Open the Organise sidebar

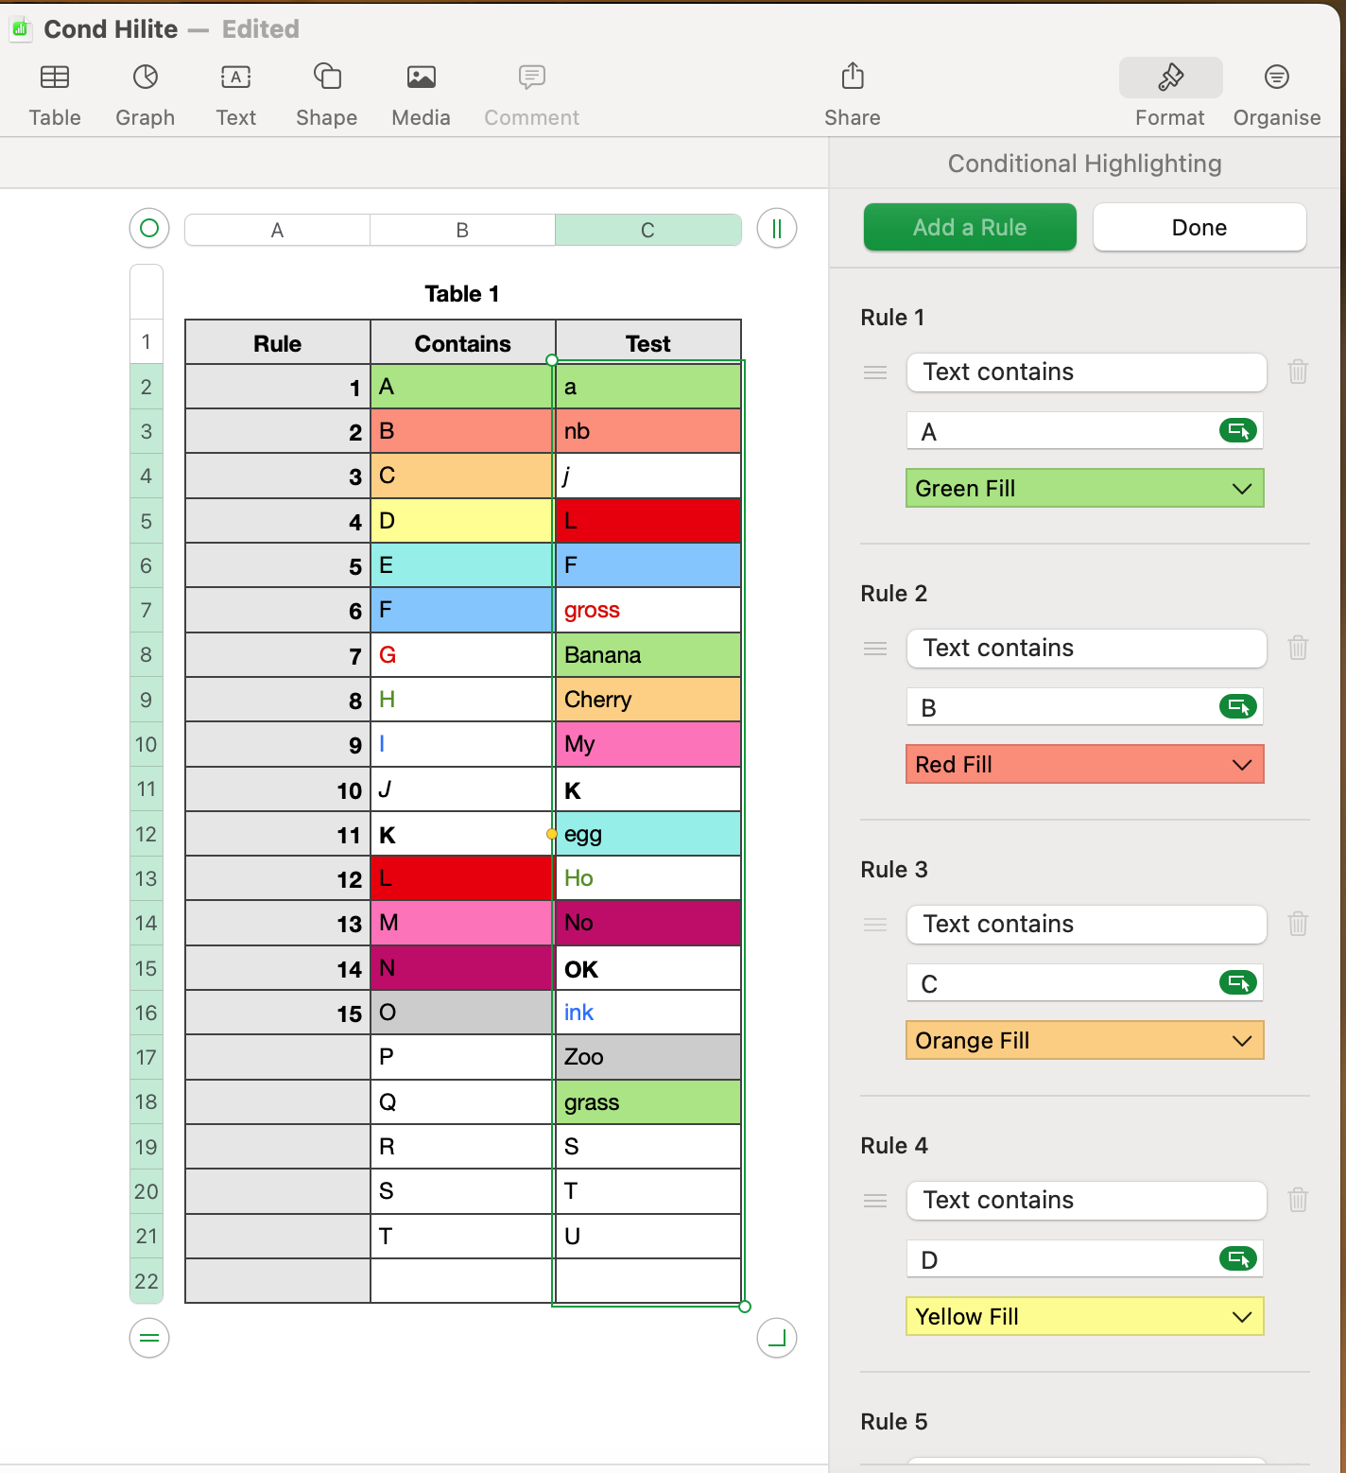(x=1277, y=77)
